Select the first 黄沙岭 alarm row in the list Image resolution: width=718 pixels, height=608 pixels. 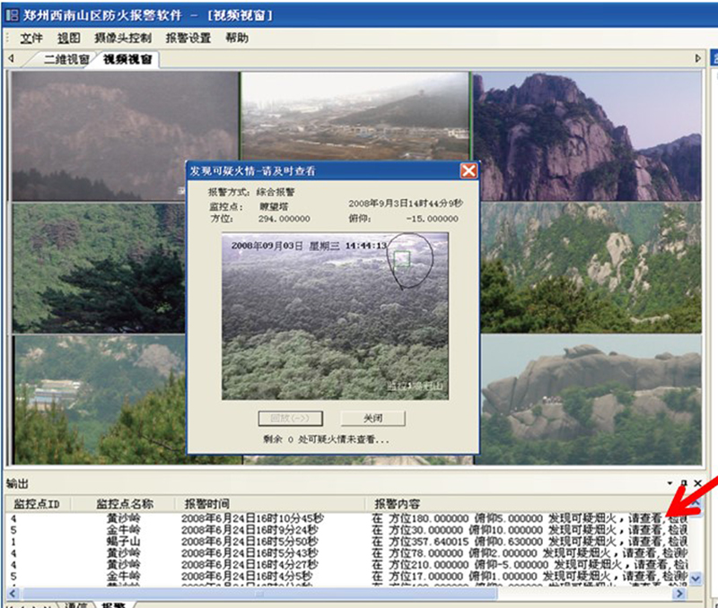pyautogui.click(x=269, y=518)
